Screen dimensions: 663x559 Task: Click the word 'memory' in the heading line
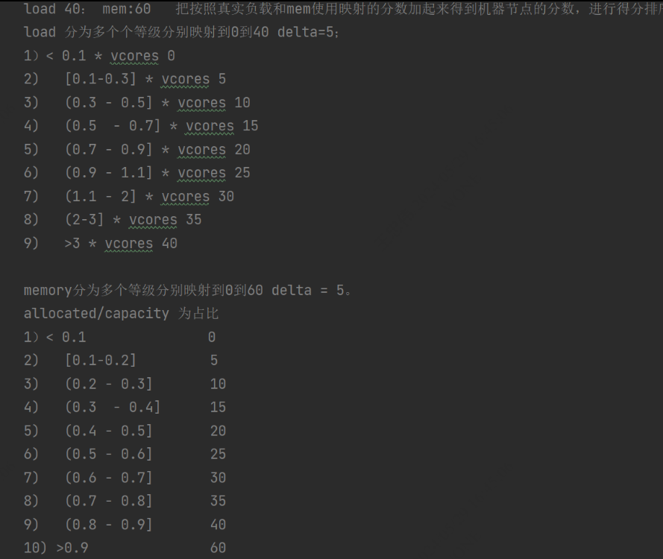(48, 290)
